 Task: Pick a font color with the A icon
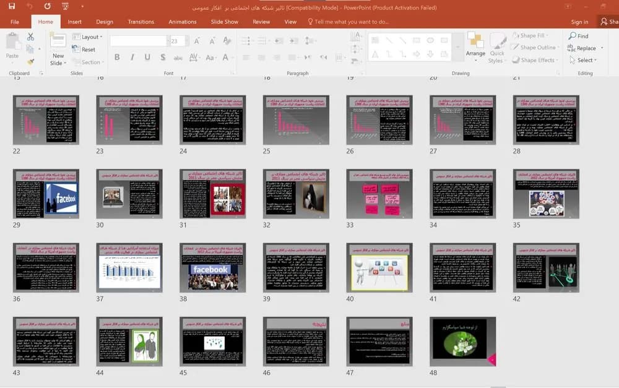click(225, 58)
